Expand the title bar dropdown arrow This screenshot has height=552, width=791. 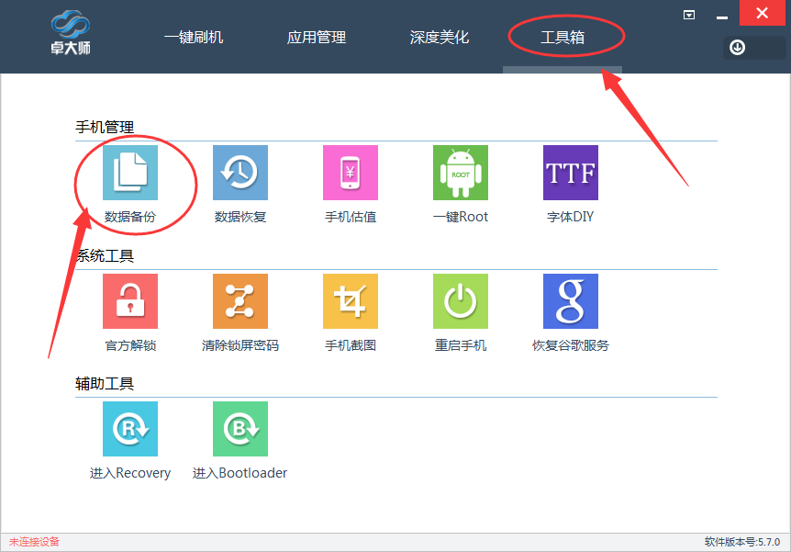coord(689,15)
